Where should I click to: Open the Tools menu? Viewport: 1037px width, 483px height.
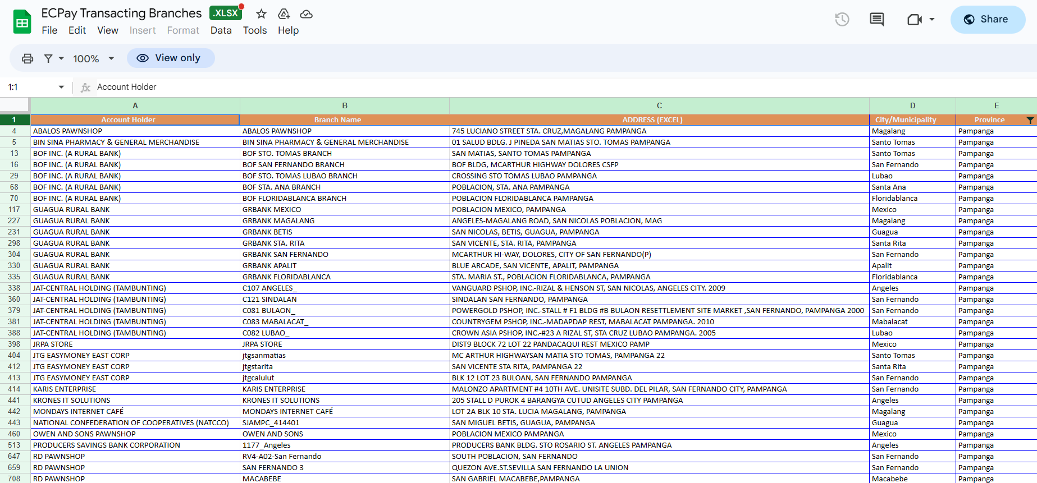pyautogui.click(x=255, y=30)
